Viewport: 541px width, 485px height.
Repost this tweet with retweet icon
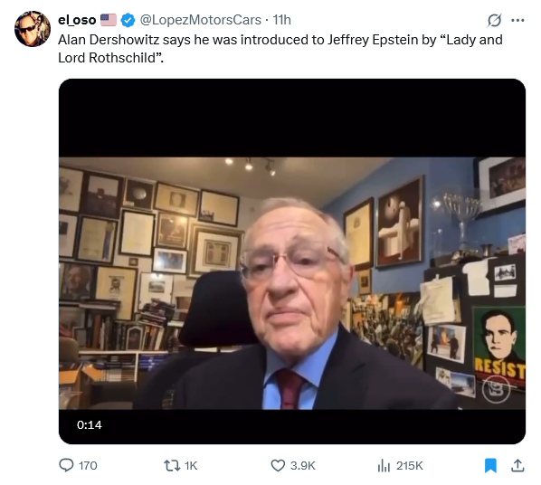(172, 465)
